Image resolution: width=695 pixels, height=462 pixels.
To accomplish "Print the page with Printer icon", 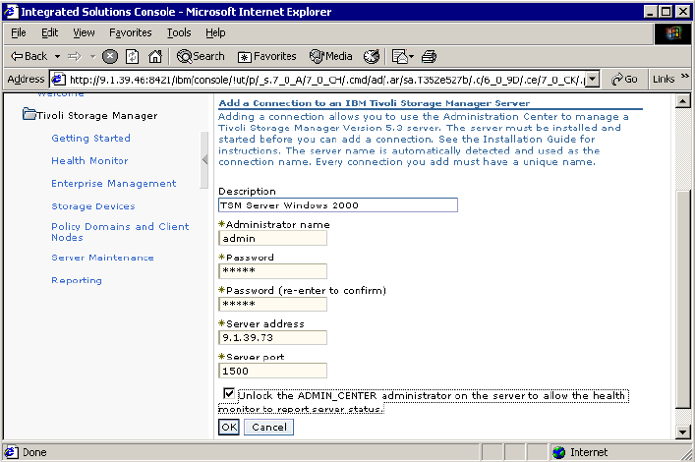I will (x=429, y=56).
